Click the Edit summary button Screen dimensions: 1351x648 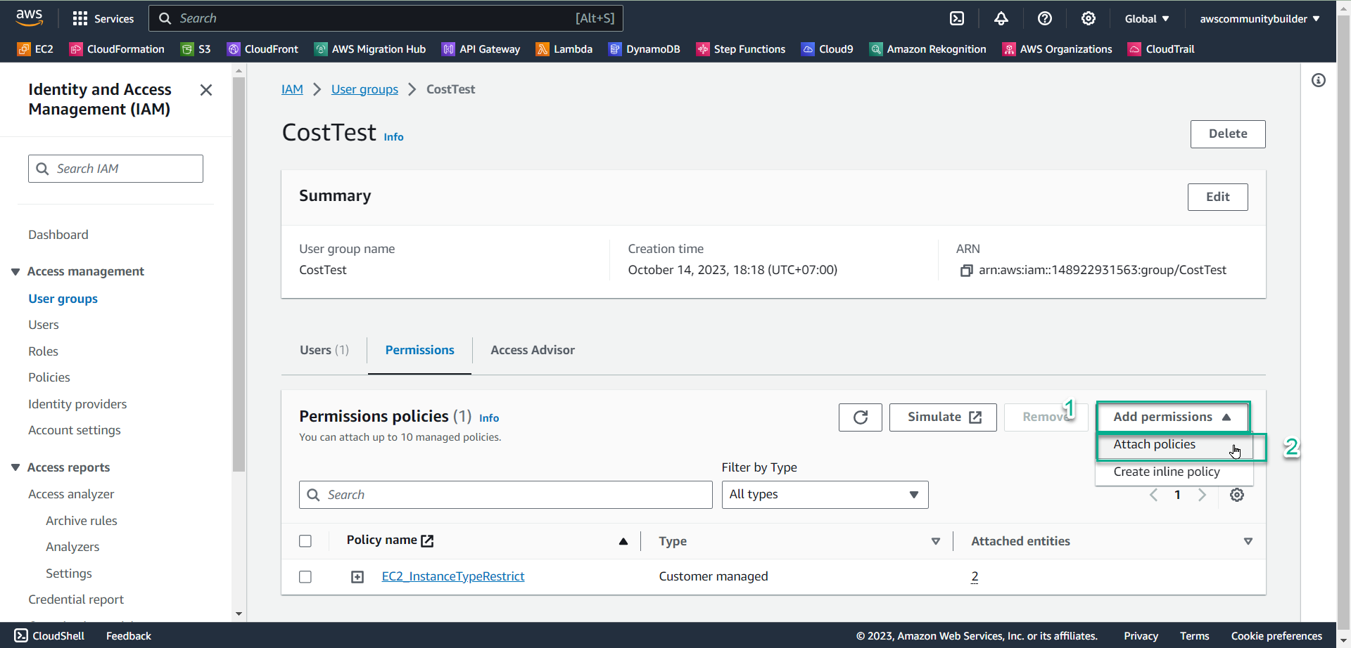click(1218, 197)
